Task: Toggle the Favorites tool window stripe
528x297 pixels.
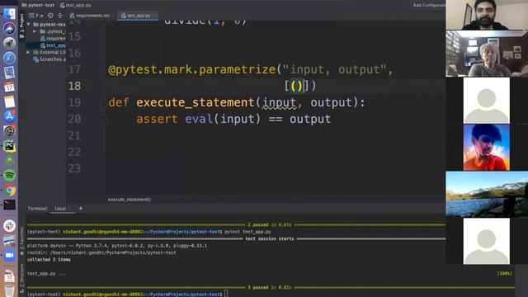Action: point(22,241)
